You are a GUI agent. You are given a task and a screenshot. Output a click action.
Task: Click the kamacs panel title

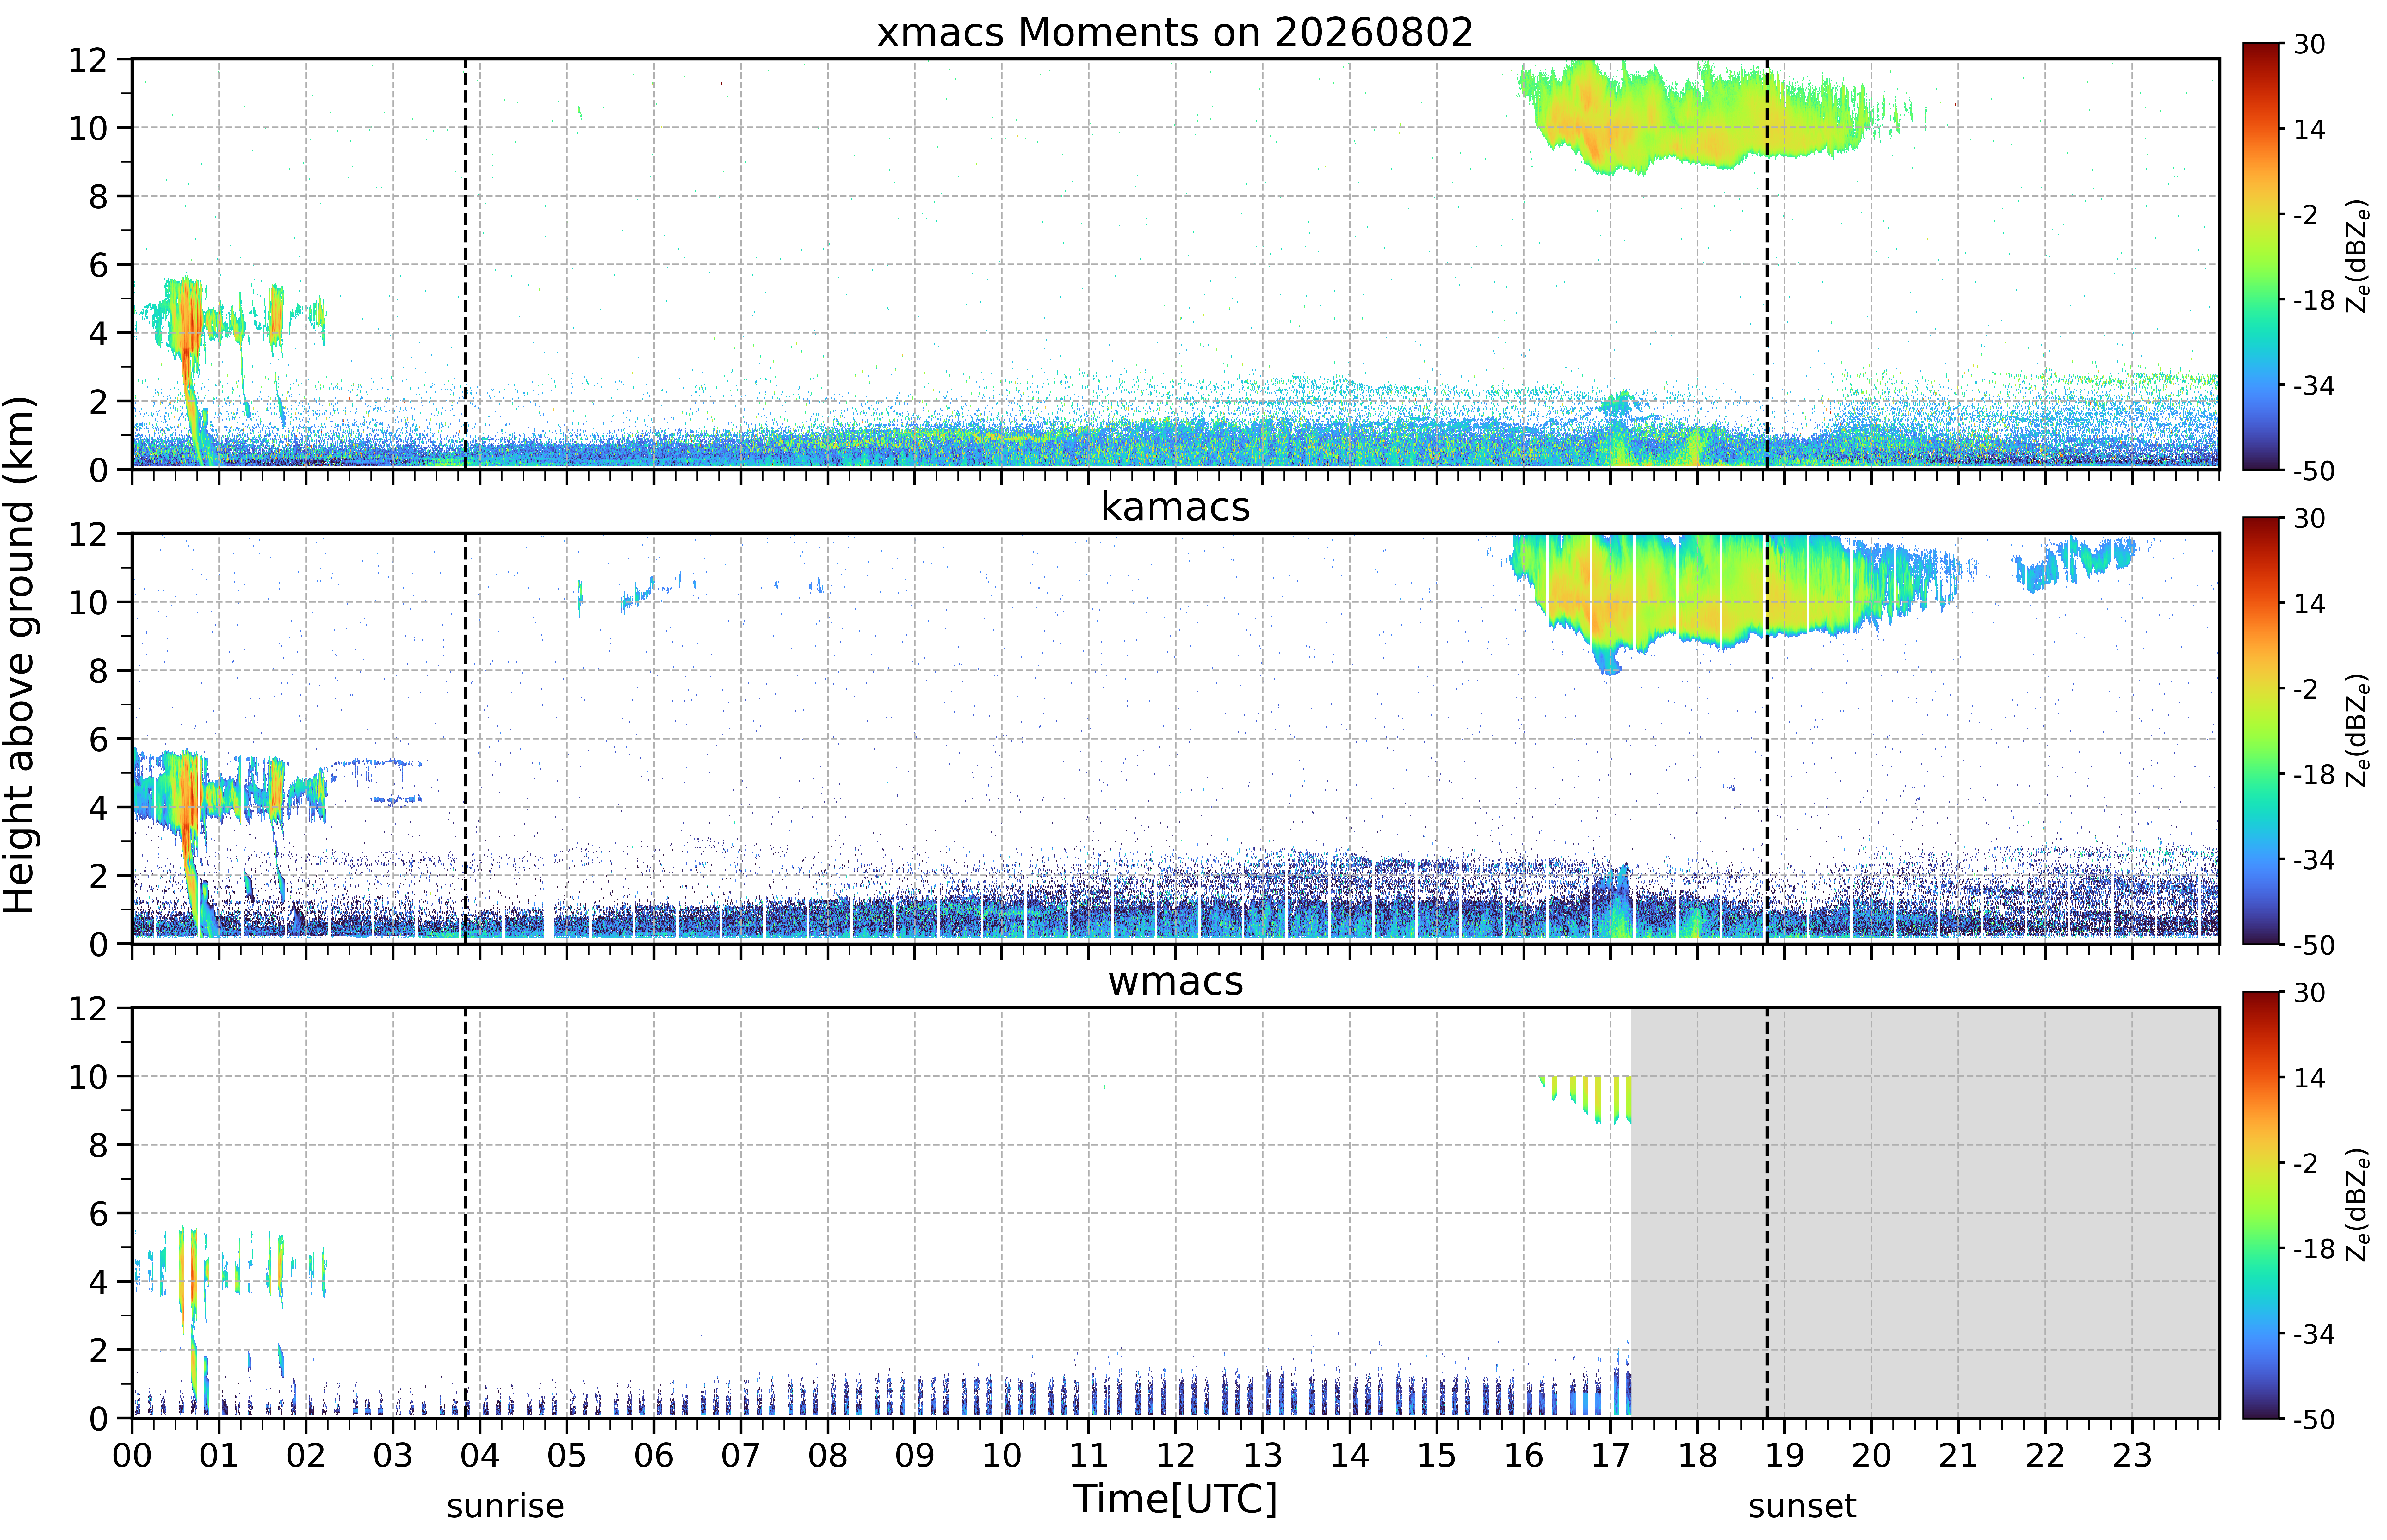point(1175,507)
